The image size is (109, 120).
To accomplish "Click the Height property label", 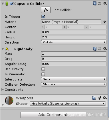I will (10, 37).
